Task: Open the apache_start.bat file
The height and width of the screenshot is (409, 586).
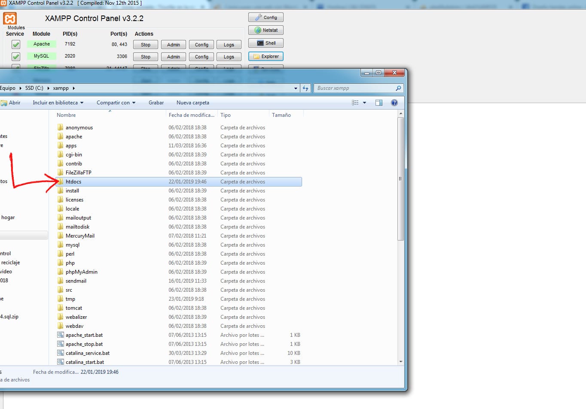Action: coord(84,335)
